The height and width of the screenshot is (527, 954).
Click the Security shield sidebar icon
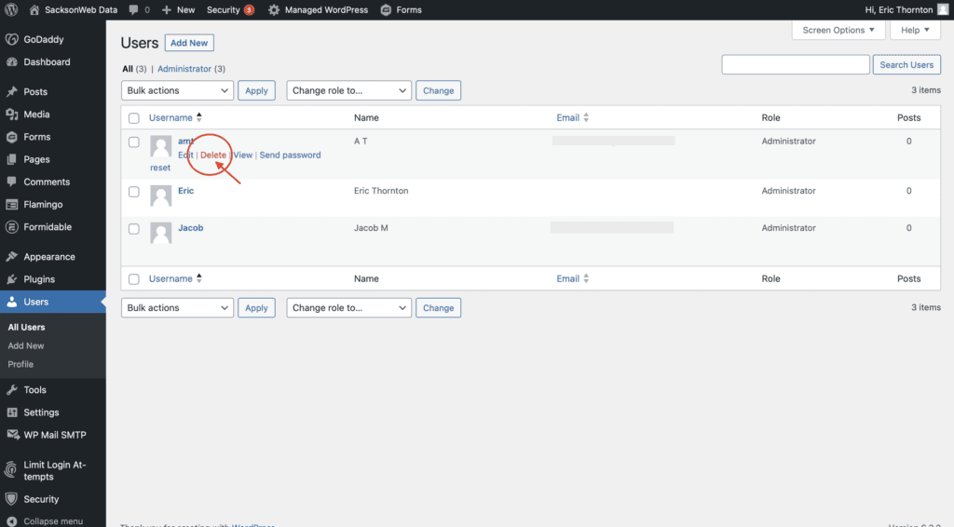(x=11, y=499)
